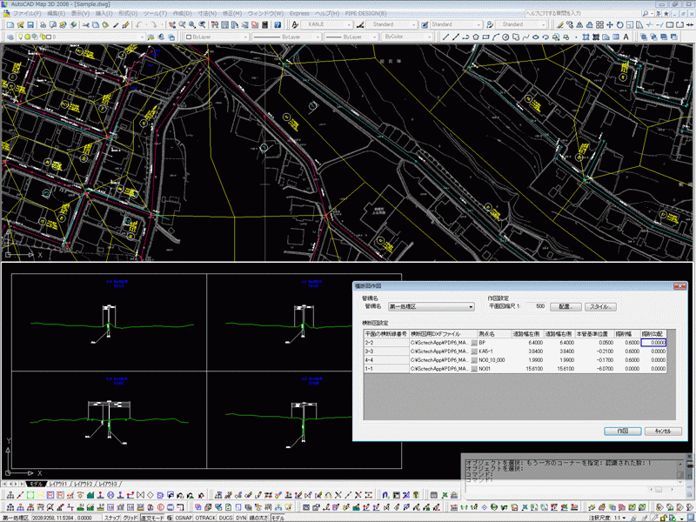Click the browse button in NO01 row
696x522 pixels.
[473, 369]
